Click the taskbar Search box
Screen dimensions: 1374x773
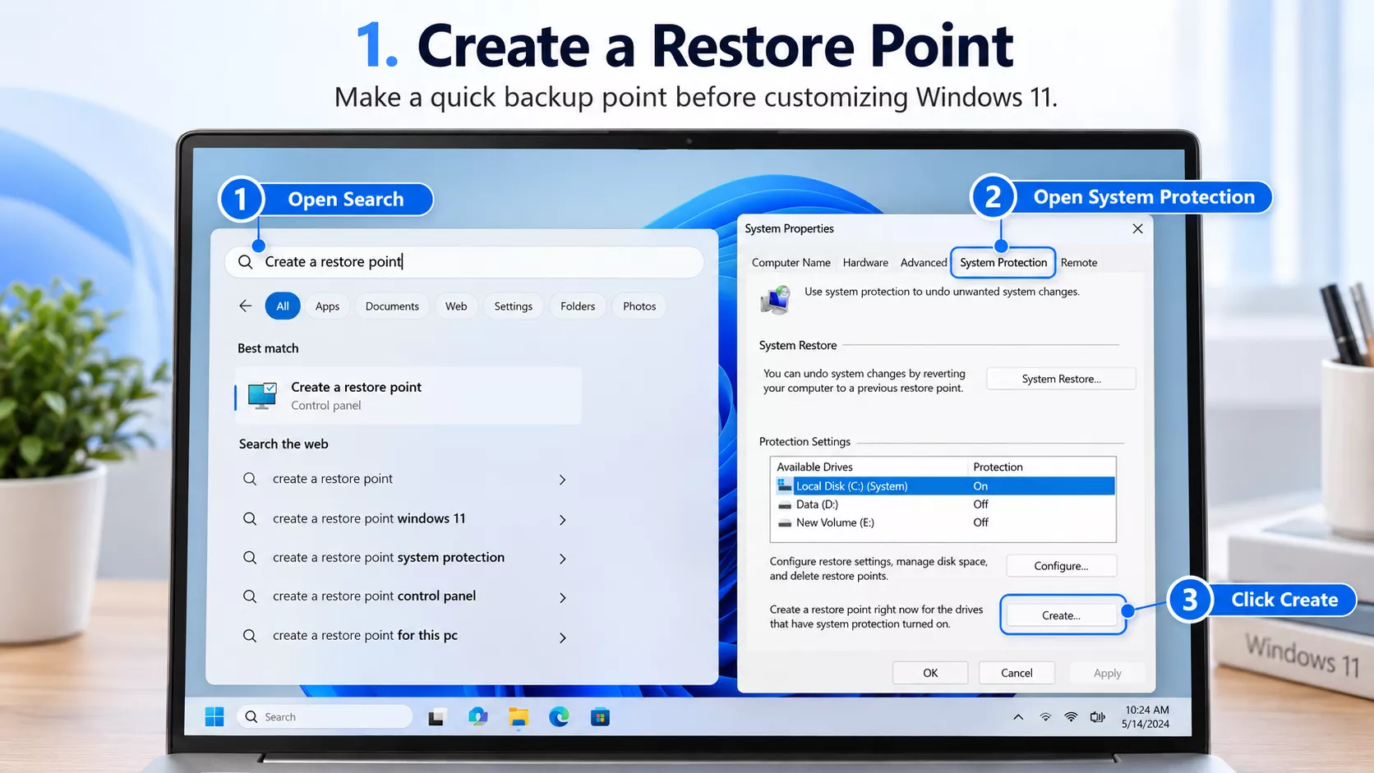pos(325,717)
